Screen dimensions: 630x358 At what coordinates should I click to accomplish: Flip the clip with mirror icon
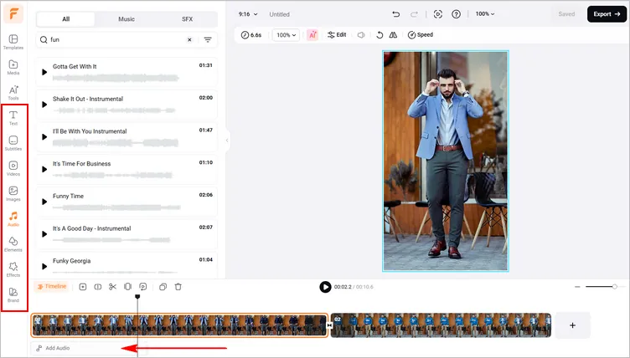coord(393,35)
